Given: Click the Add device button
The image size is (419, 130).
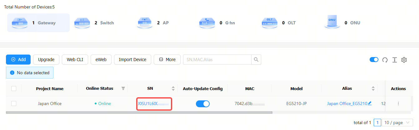Looking at the screenshot, I should (x=18, y=60).
